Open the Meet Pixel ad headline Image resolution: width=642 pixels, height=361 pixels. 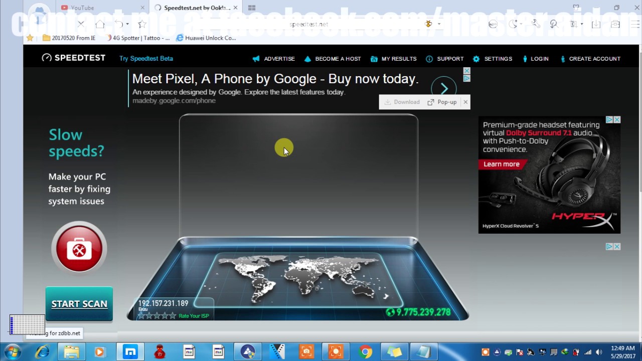point(275,79)
